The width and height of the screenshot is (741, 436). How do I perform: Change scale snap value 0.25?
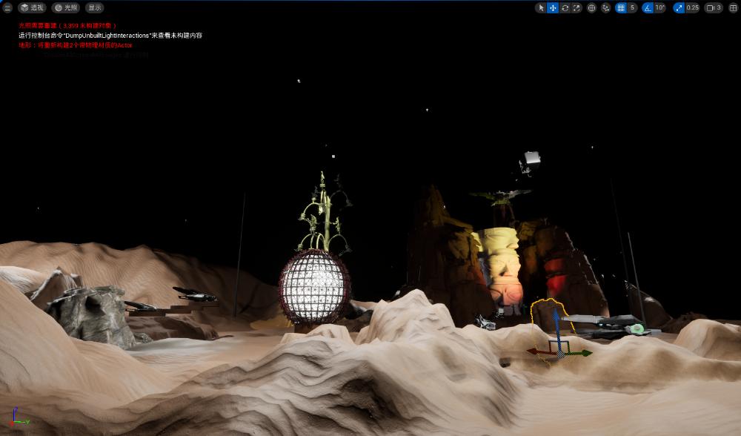(693, 7)
